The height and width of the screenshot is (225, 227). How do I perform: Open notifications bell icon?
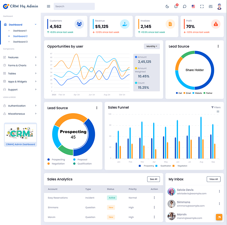(x=176, y=6)
